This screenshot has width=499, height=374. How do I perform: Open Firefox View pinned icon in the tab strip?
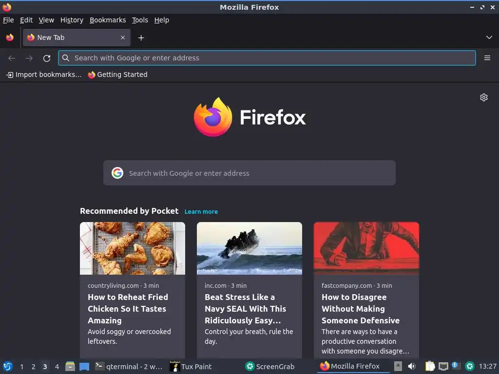pos(10,37)
